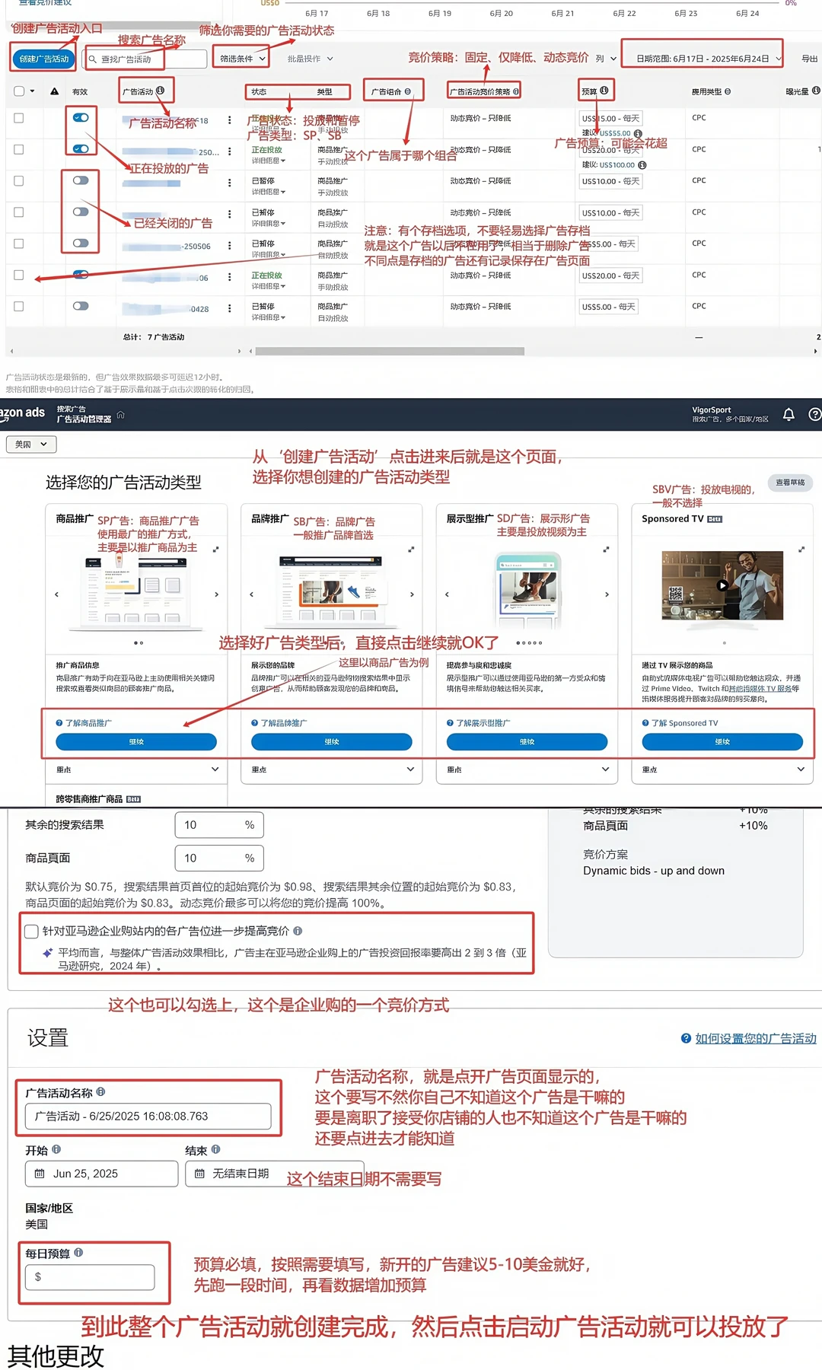Image resolution: width=822 pixels, height=1370 pixels.
Task: Expand the 商品推广 card preview image
Action: 216,549
